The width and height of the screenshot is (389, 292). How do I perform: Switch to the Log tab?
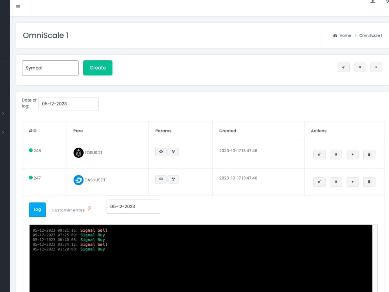pyautogui.click(x=37, y=209)
